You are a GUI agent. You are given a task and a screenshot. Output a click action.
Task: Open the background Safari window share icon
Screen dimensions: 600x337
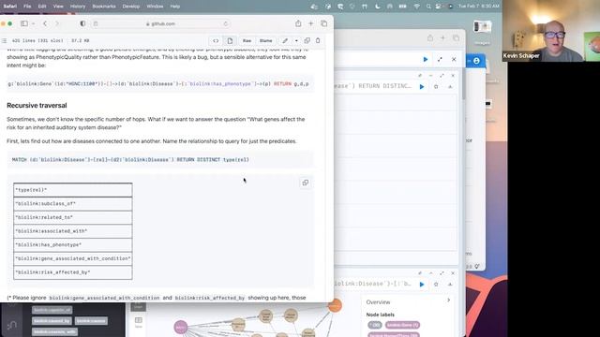(430, 38)
